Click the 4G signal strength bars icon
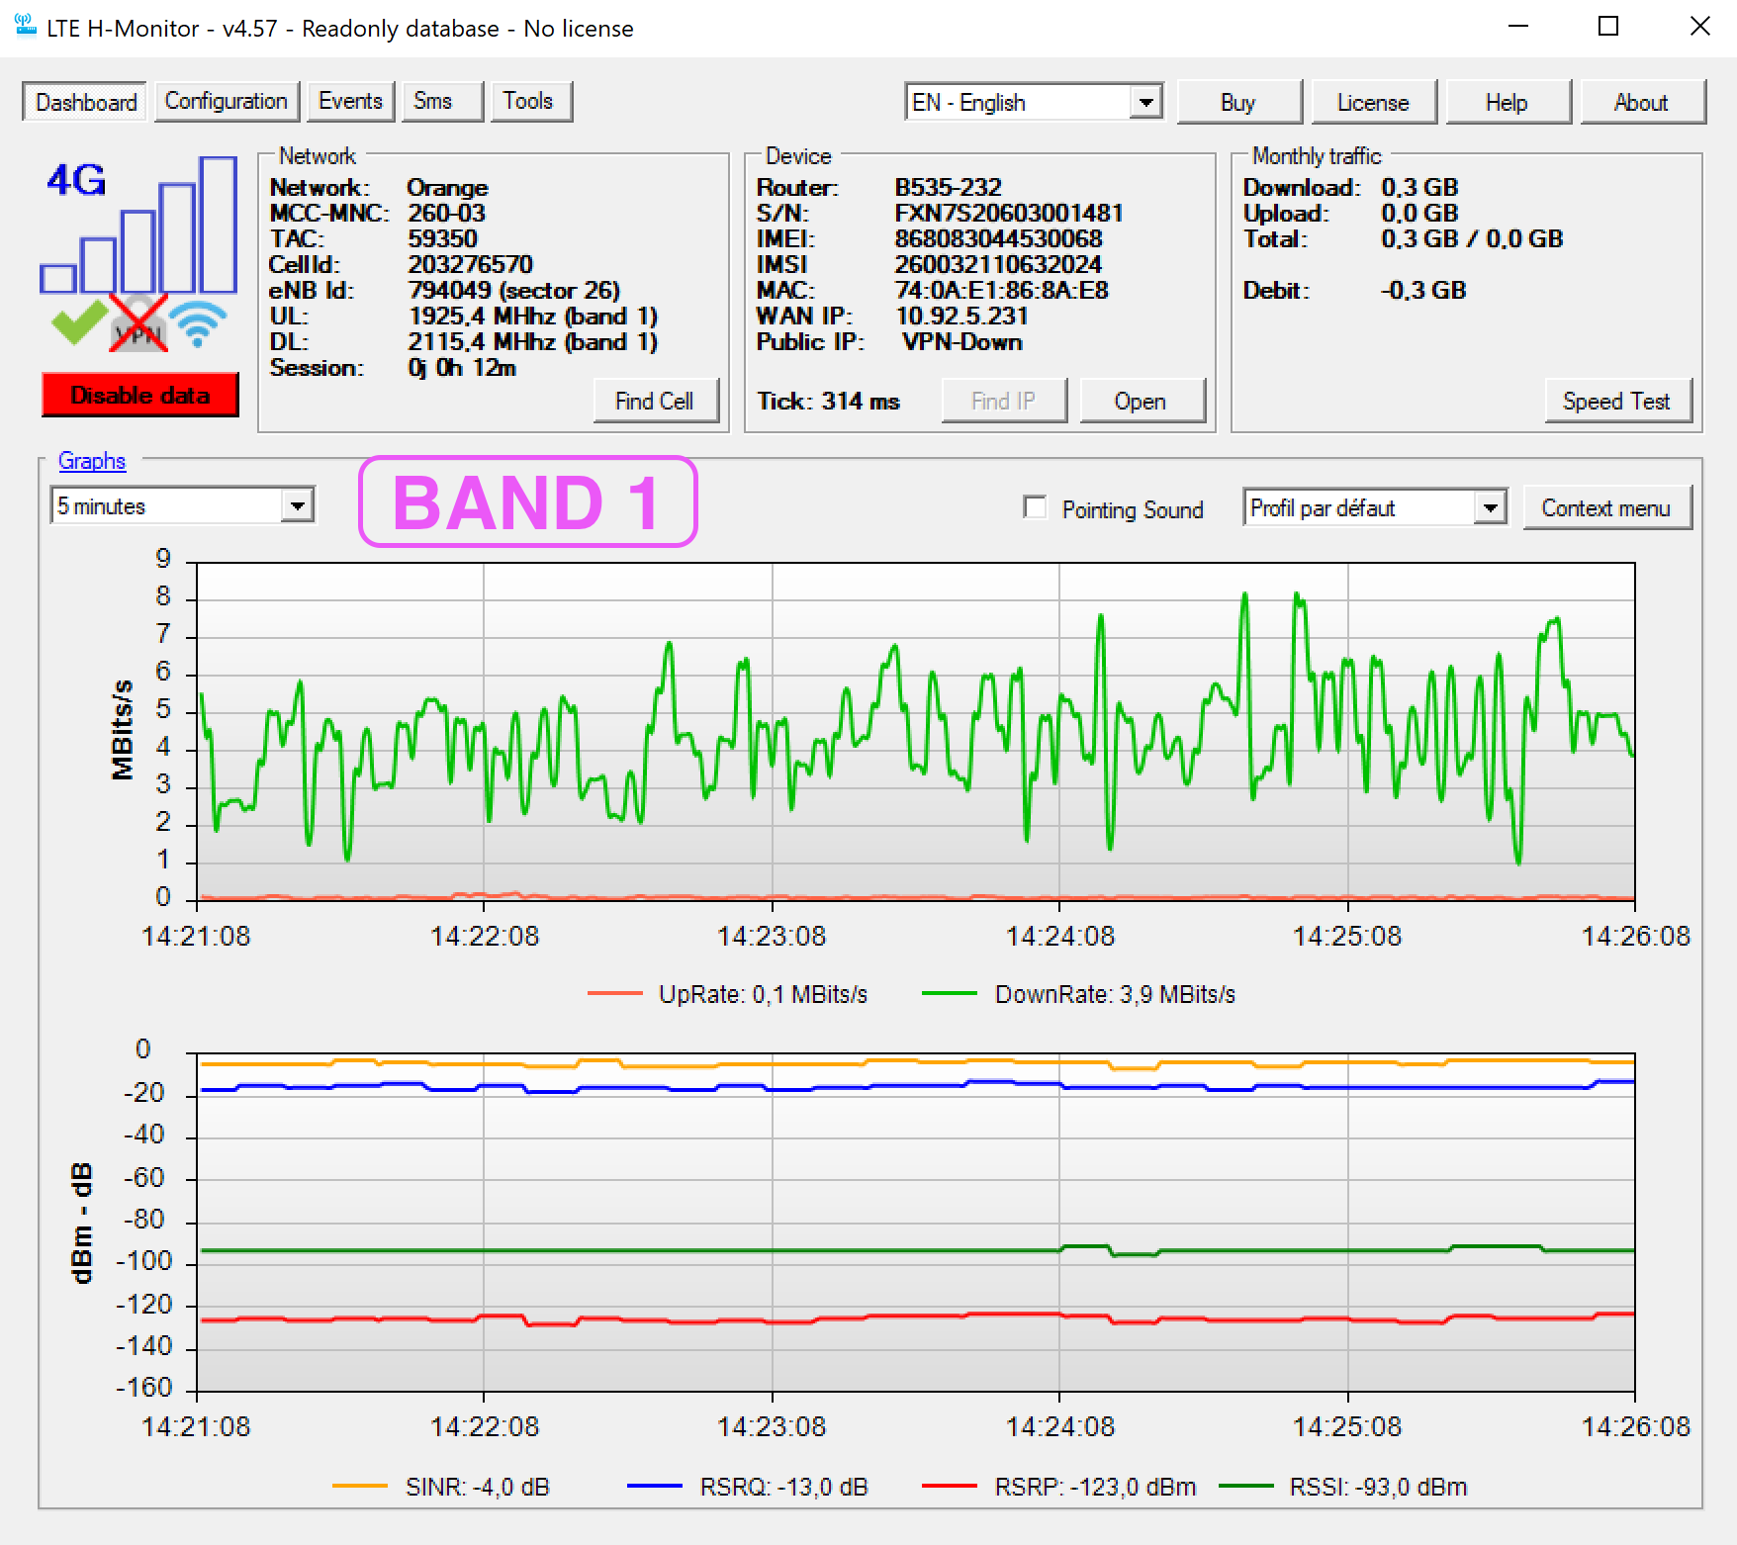Viewport: 1737px width, 1545px height. pos(138,226)
